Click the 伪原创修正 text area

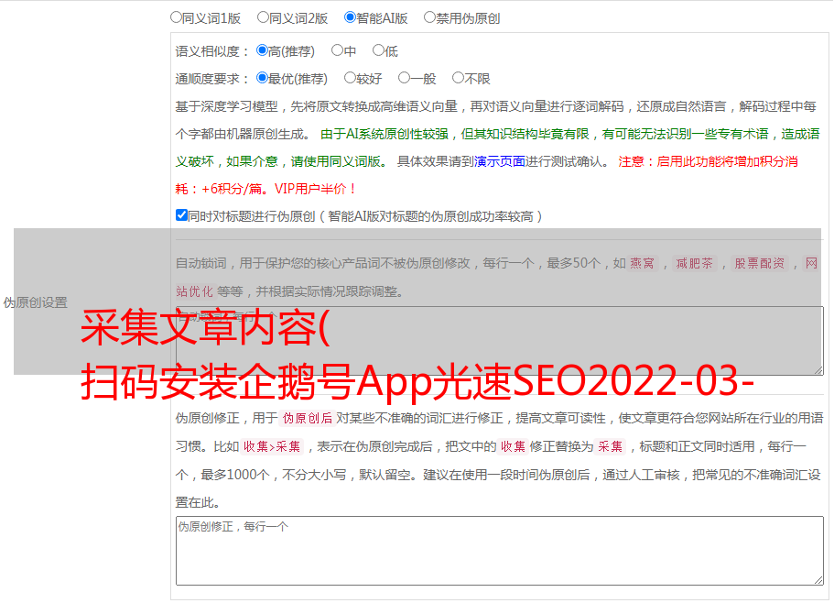(500, 551)
